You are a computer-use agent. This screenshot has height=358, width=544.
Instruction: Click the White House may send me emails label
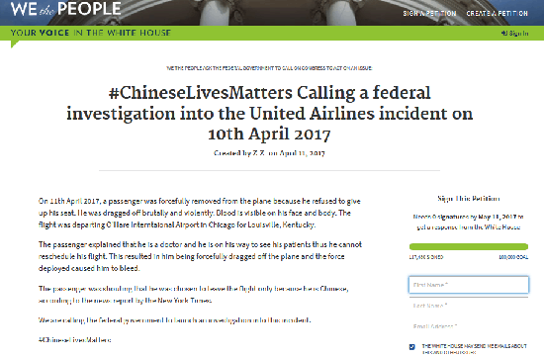point(474,349)
